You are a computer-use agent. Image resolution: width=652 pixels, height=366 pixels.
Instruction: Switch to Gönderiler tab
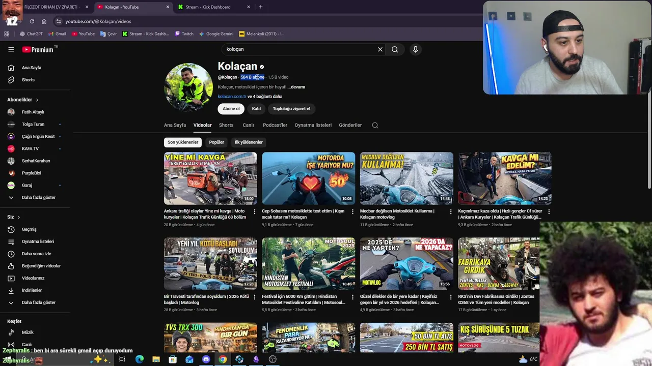click(x=350, y=125)
